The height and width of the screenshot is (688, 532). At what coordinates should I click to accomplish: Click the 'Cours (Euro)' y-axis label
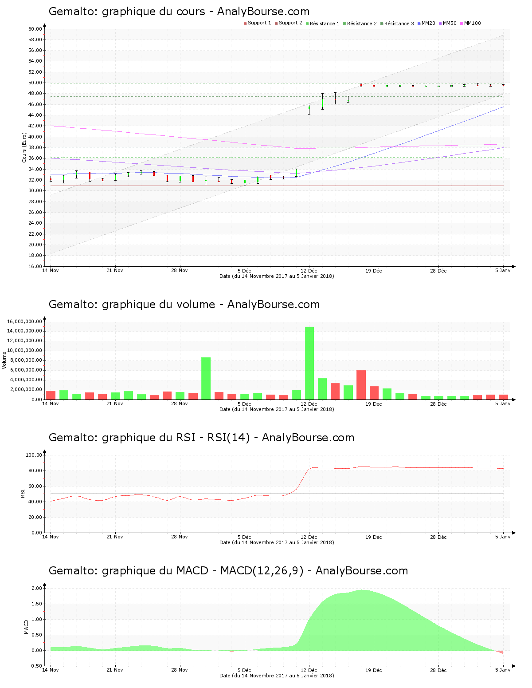tap(24, 147)
